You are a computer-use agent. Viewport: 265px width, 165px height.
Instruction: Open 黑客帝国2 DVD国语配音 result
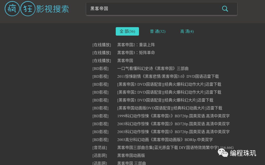(x=169, y=92)
